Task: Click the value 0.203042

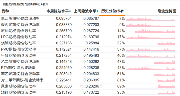Action: [x=64, y=74]
